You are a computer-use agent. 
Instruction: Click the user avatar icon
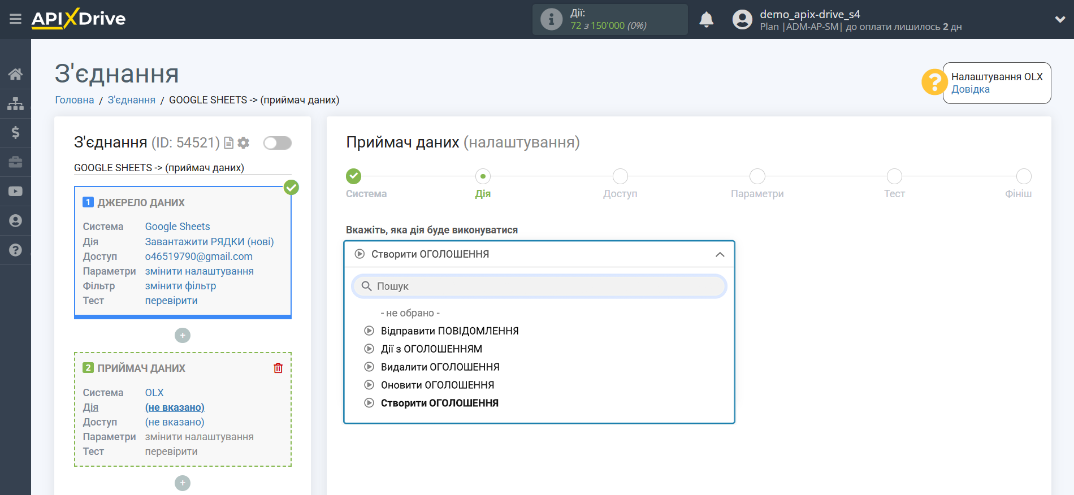(742, 20)
